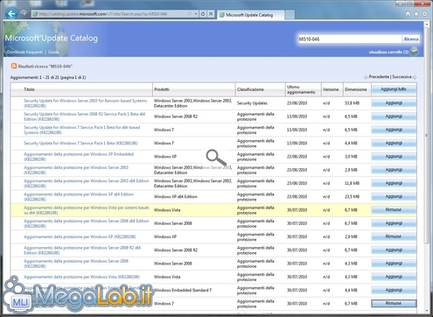Remove the 2,9 MB Windows XP update via Rimuovi
Screen dimensions: 433x317
(x=394, y=236)
